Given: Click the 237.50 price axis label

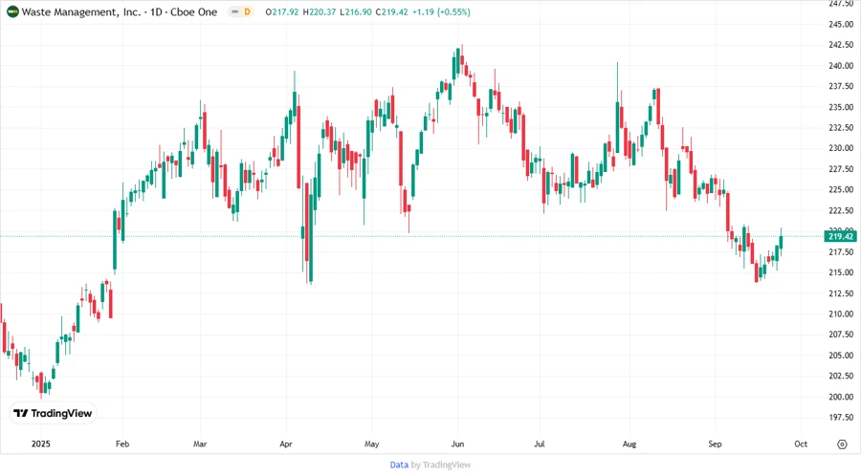Looking at the screenshot, I should 841,86.
